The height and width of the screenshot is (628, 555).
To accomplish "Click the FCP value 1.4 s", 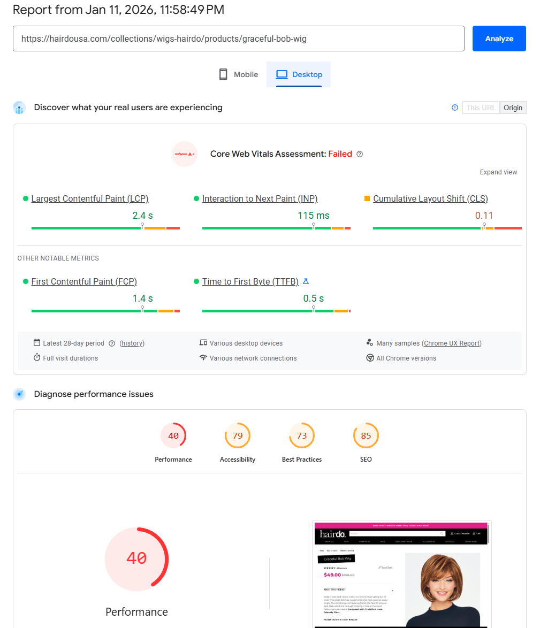I will [143, 298].
